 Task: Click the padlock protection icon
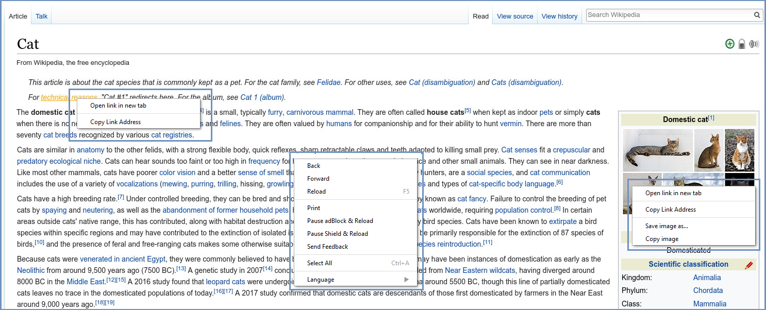coord(742,44)
